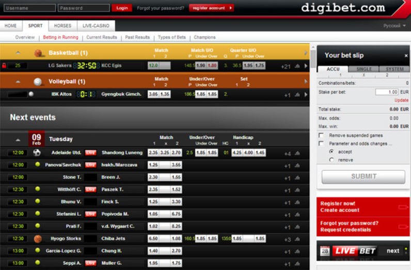Click Register now Create account banner

coord(363,207)
